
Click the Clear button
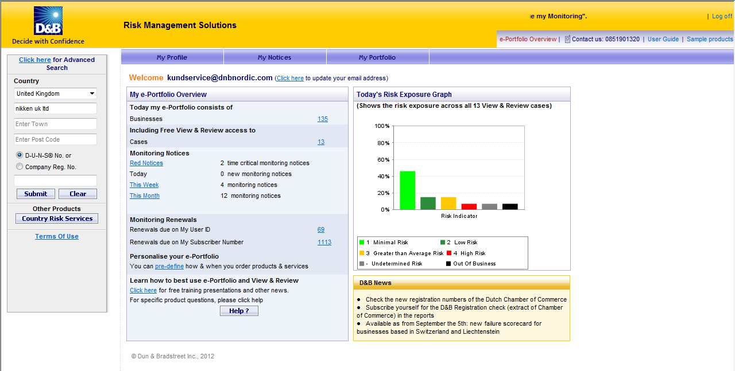[x=78, y=194]
